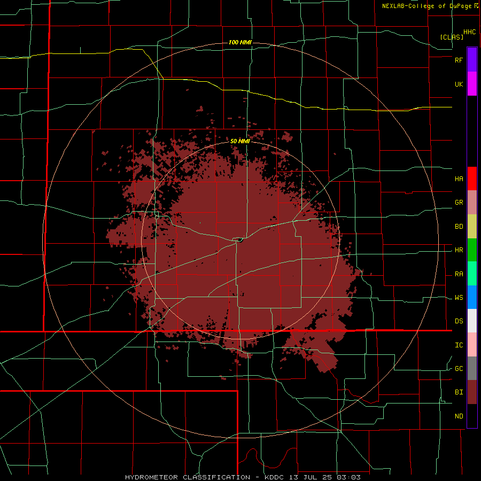The height and width of the screenshot is (481, 481).
Task: Click the GC legend label
Action: [459, 369]
